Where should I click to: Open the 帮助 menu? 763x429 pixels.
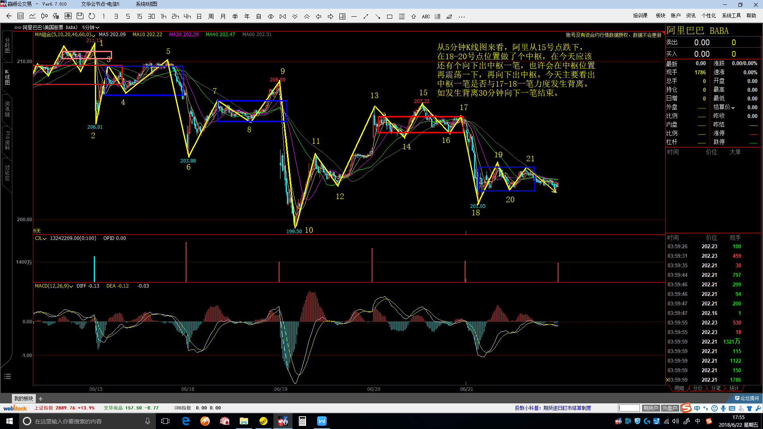(751, 15)
